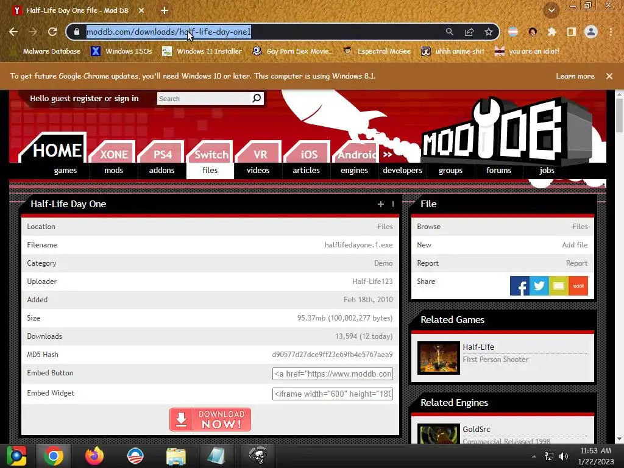Click the browser forward arrow
This screenshot has width=624, height=468.
pyautogui.click(x=33, y=32)
